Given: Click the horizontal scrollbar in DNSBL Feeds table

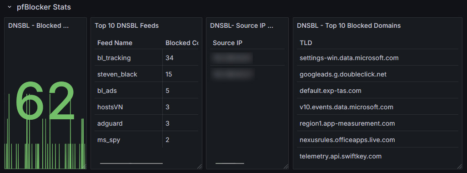Looking at the screenshot, I should click(131, 163).
